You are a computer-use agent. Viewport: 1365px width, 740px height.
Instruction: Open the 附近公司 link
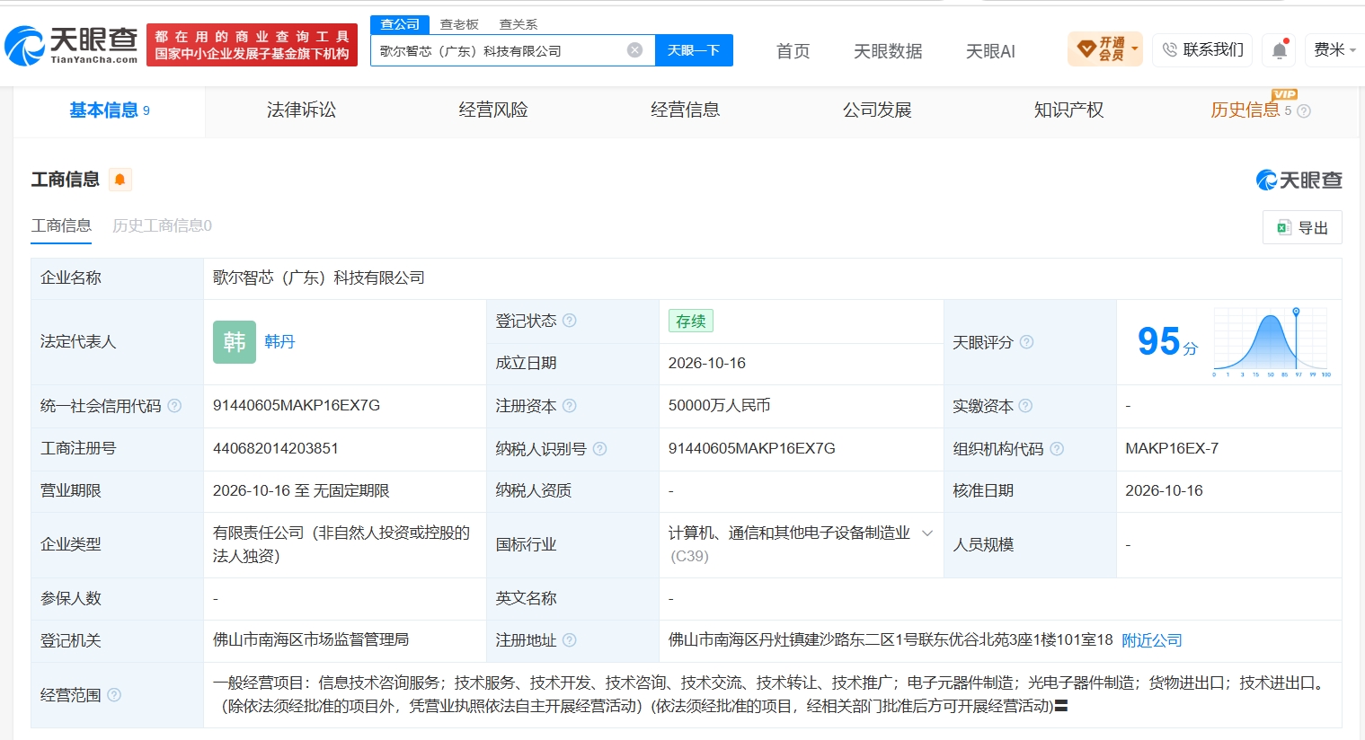1152,640
